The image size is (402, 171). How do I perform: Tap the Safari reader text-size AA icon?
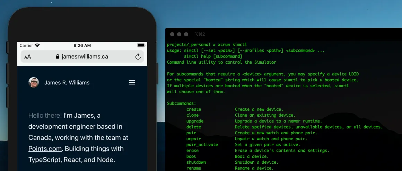tap(27, 56)
